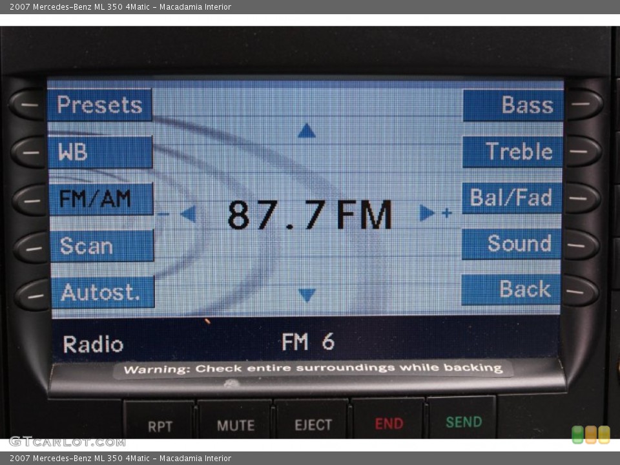The width and height of the screenshot is (620, 465).
Task: Select the Radio status label
Action: tap(93, 344)
